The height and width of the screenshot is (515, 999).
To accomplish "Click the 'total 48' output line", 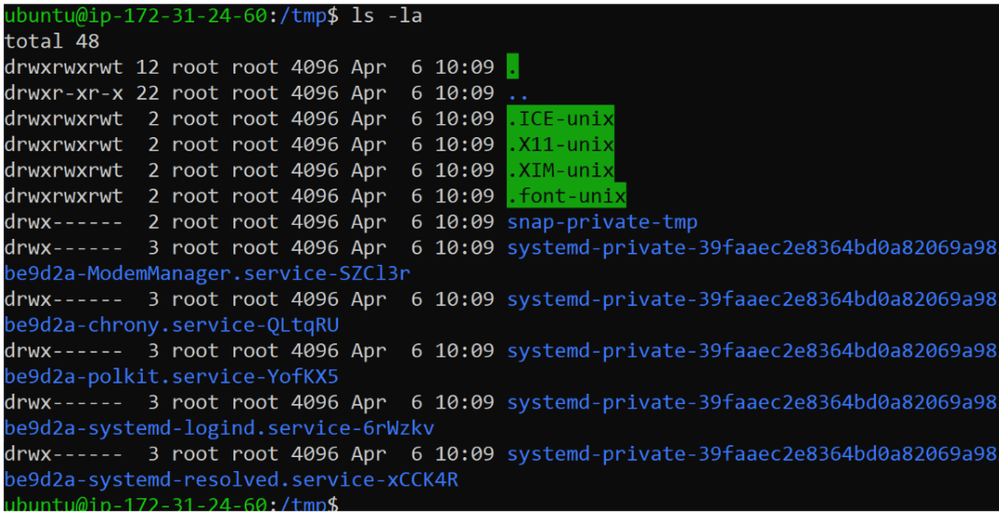I will [x=51, y=41].
